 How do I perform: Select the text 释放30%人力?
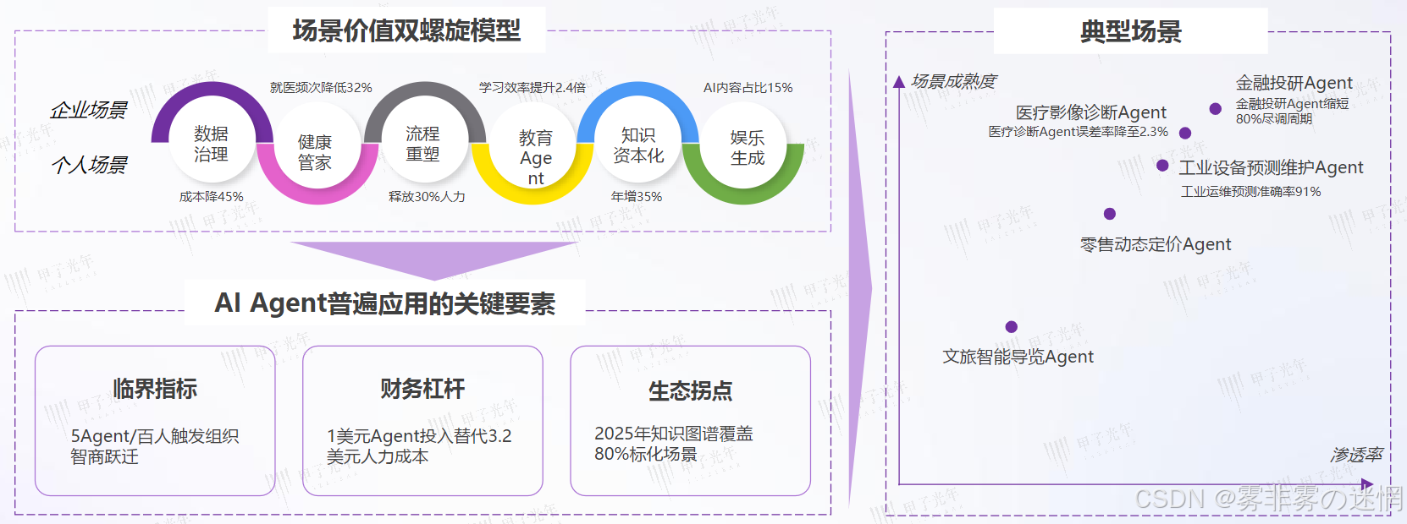[x=427, y=197]
